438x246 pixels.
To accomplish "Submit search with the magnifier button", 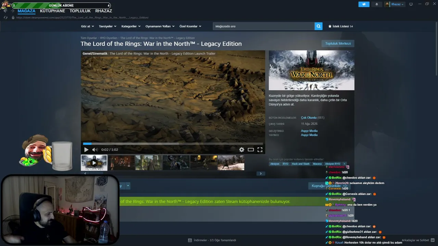I will pyautogui.click(x=319, y=26).
